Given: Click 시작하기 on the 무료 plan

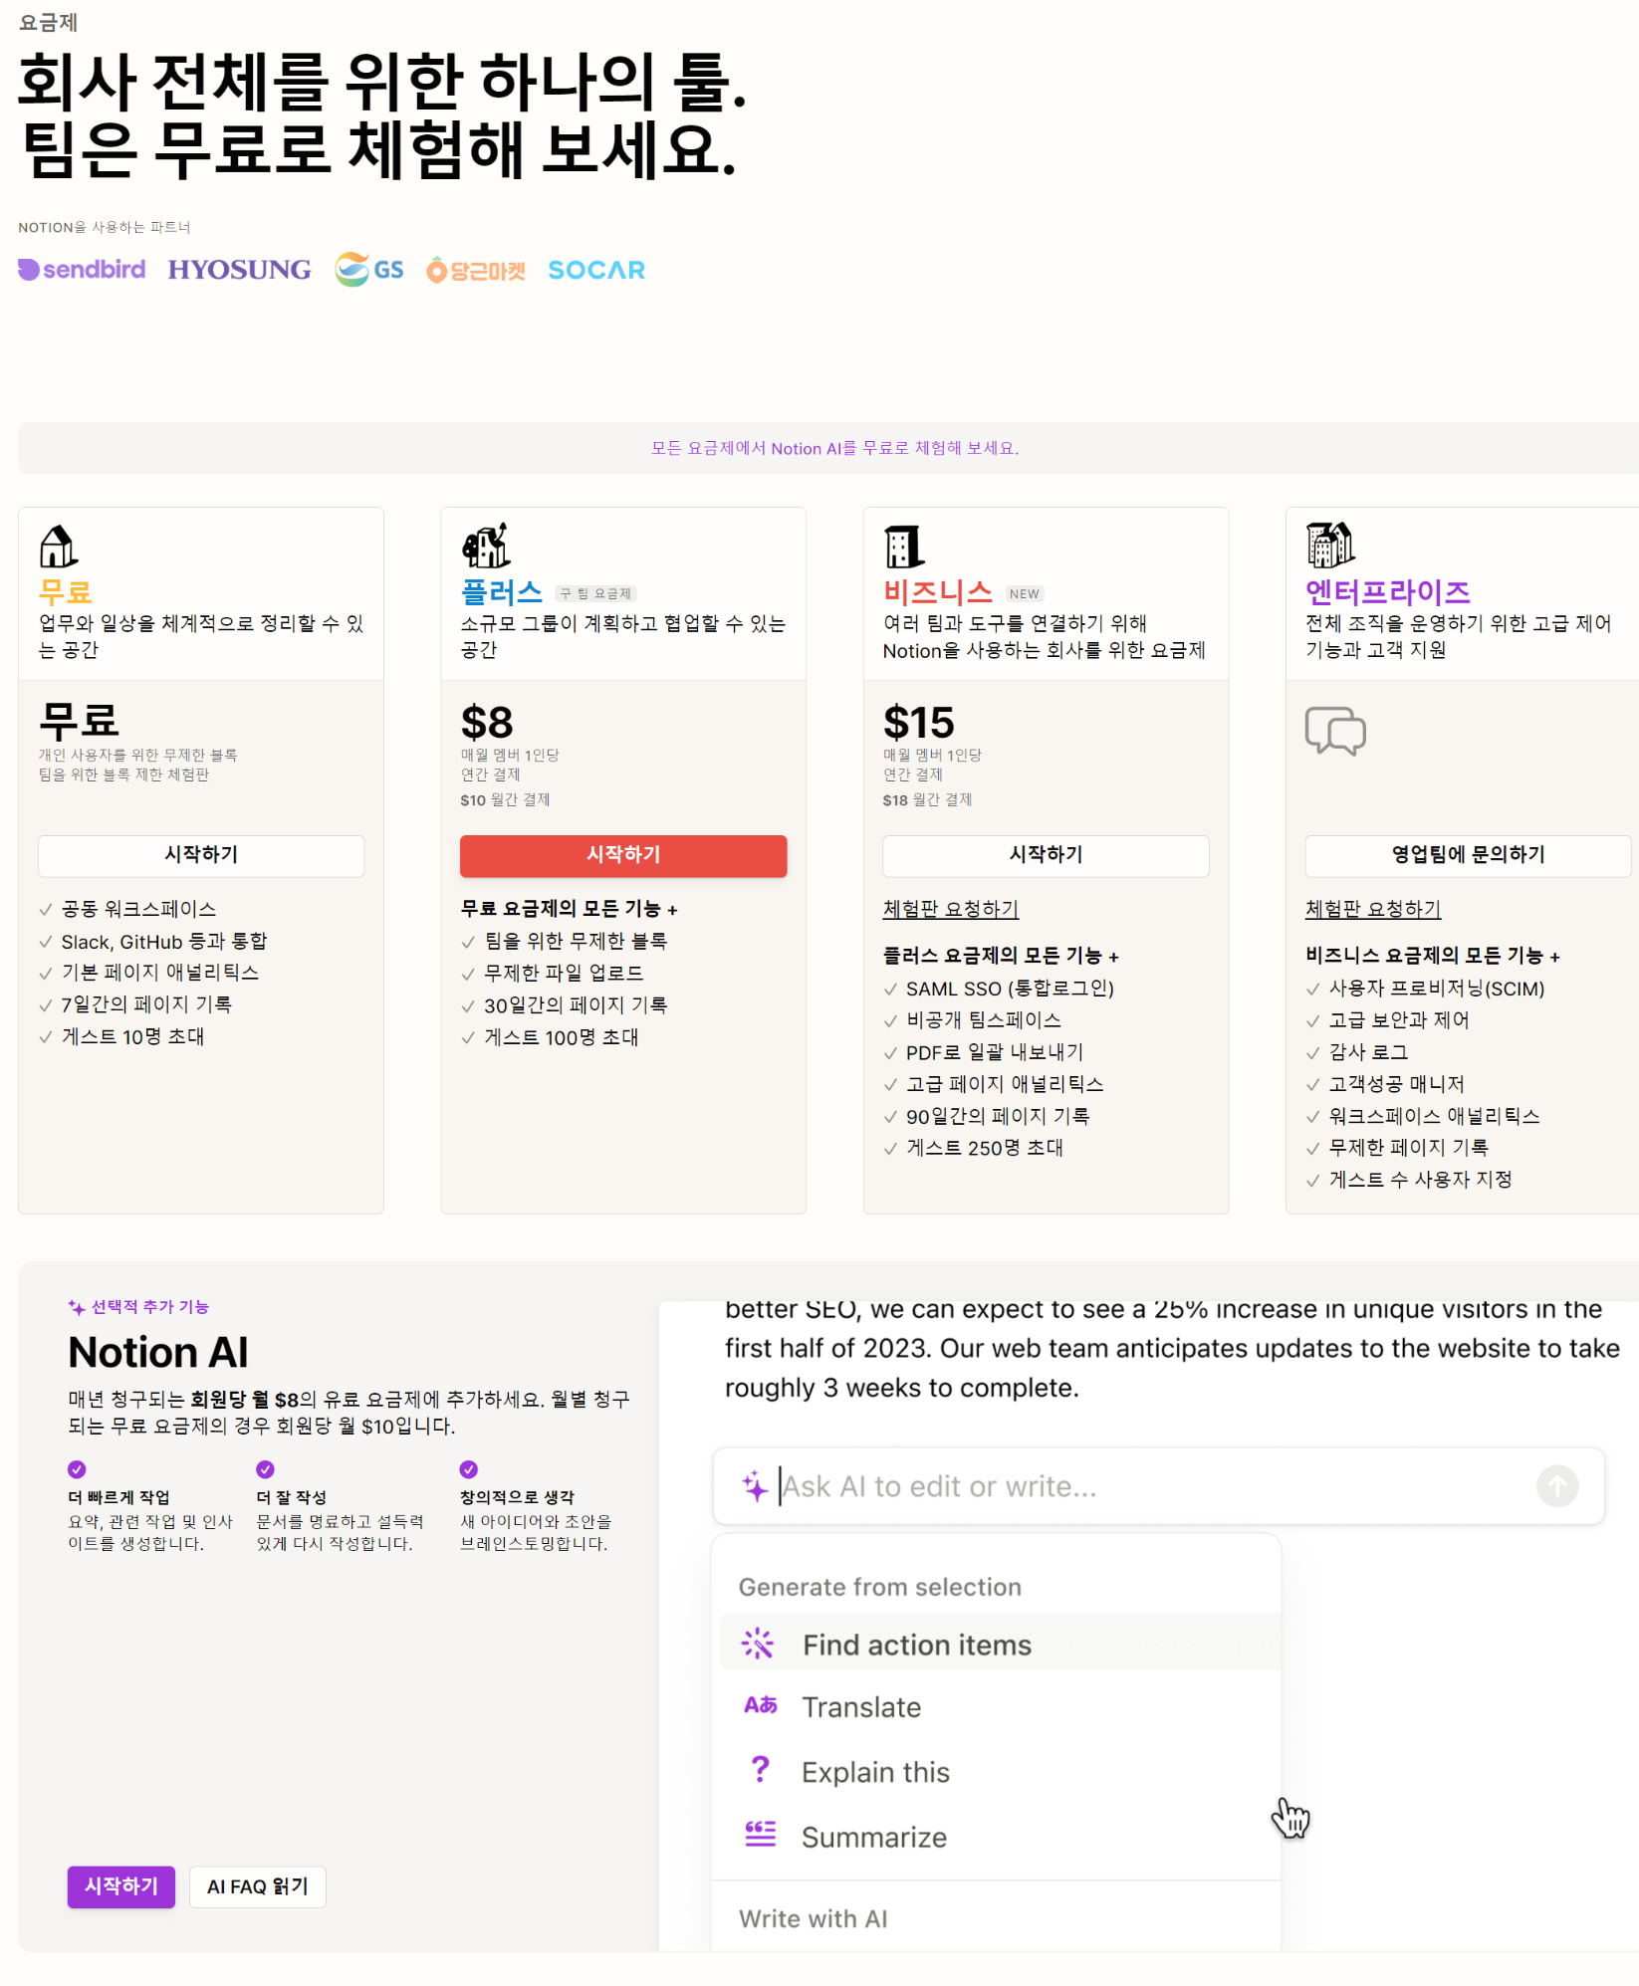Looking at the screenshot, I should [x=201, y=855].
